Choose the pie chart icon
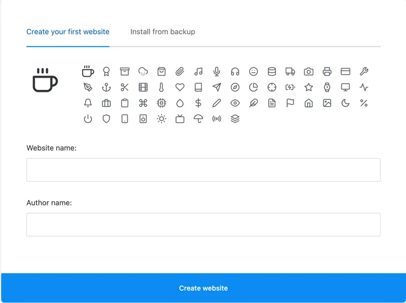 pyautogui.click(x=253, y=87)
